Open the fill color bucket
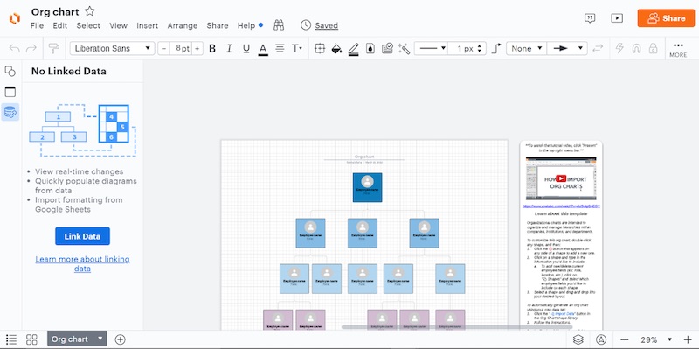The width and height of the screenshot is (699, 349). tap(336, 49)
